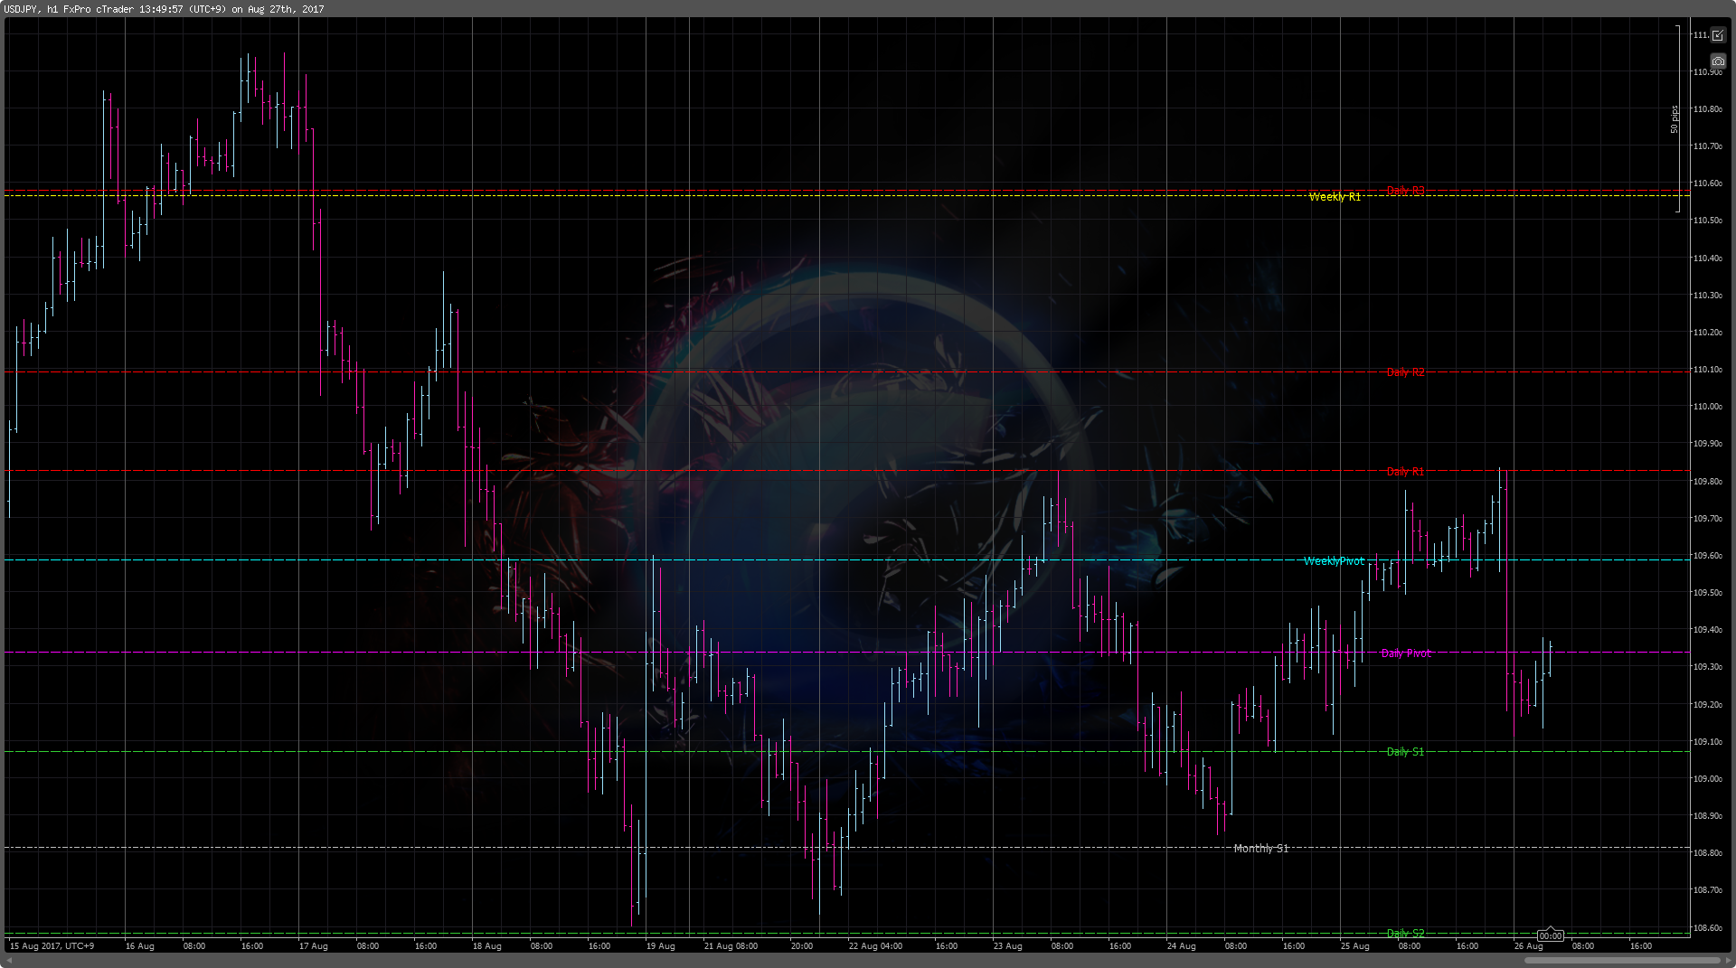
Task: Select the WeeklyPivot label
Action: pos(1334,561)
